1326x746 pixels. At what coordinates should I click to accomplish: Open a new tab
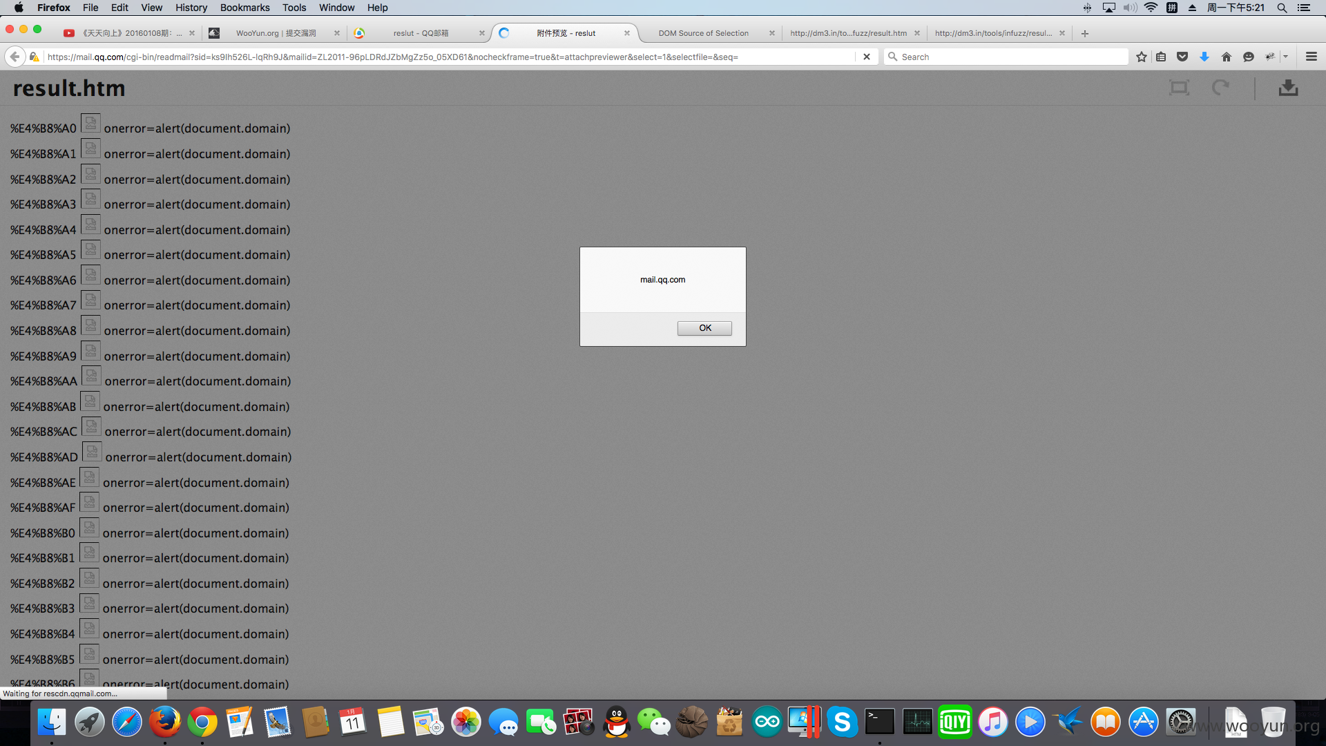click(x=1085, y=33)
